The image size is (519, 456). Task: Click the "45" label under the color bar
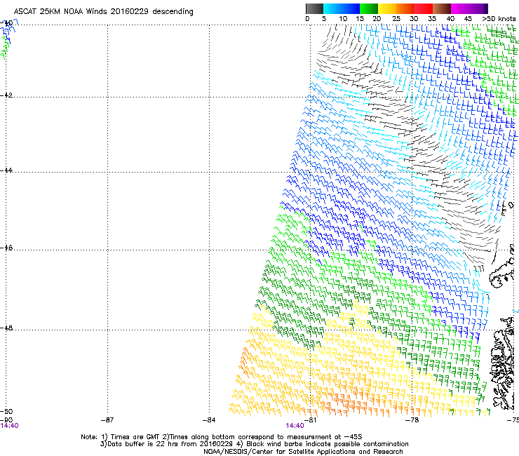pos(468,19)
